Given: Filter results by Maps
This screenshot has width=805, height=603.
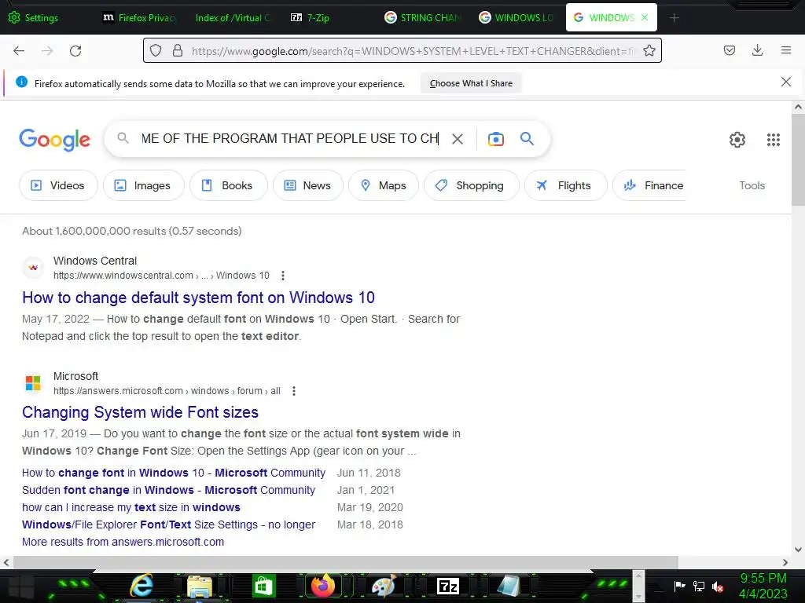Looking at the screenshot, I should [x=384, y=185].
